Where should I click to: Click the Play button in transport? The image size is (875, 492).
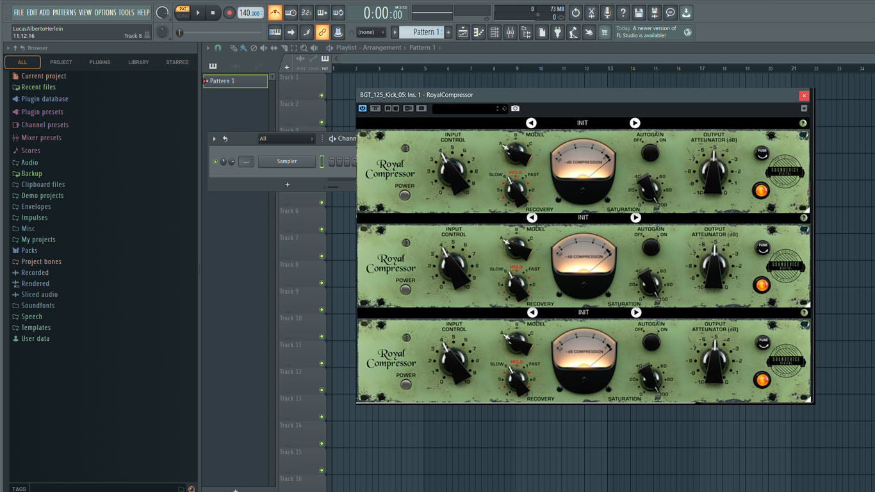tap(198, 12)
